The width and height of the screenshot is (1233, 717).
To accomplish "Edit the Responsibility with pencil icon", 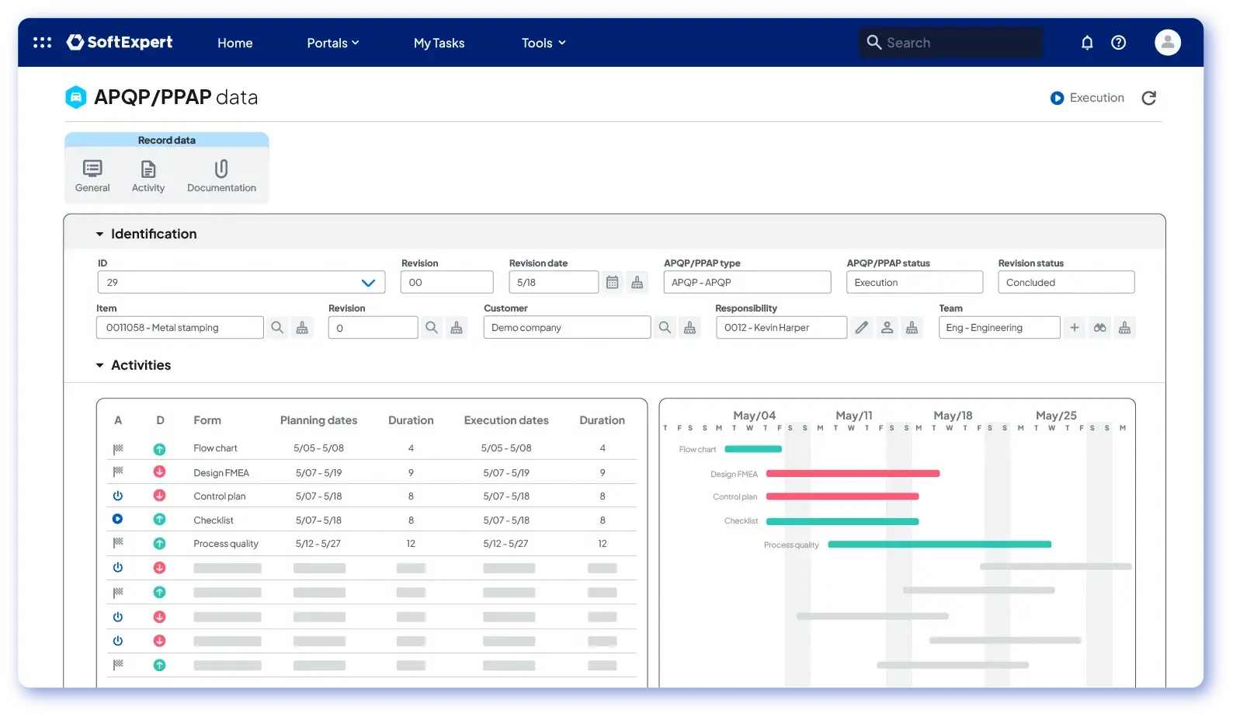I will click(x=862, y=328).
